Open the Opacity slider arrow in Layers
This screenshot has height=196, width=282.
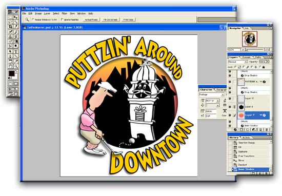pos(268,62)
